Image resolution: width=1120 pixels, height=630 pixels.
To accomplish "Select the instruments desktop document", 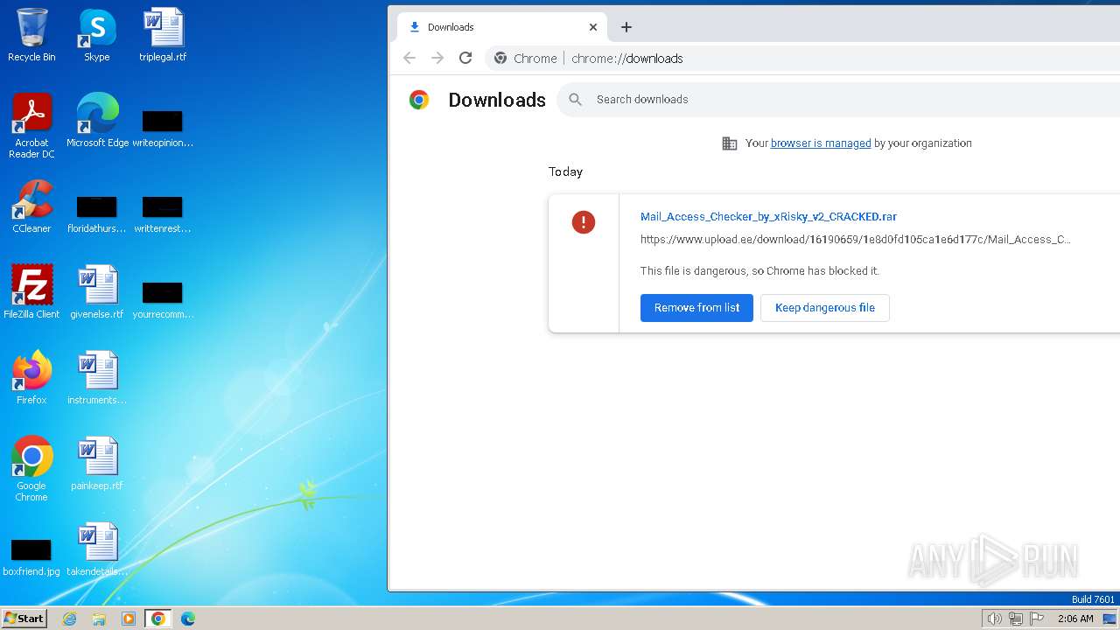I will click(97, 377).
